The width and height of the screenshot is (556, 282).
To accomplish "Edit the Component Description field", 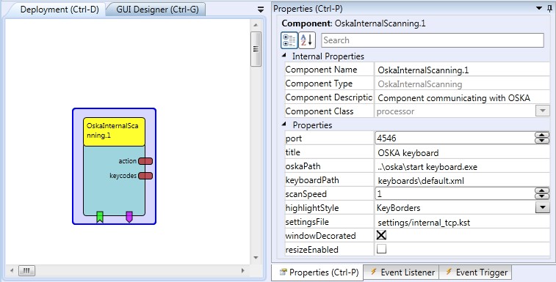I will pyautogui.click(x=462, y=97).
